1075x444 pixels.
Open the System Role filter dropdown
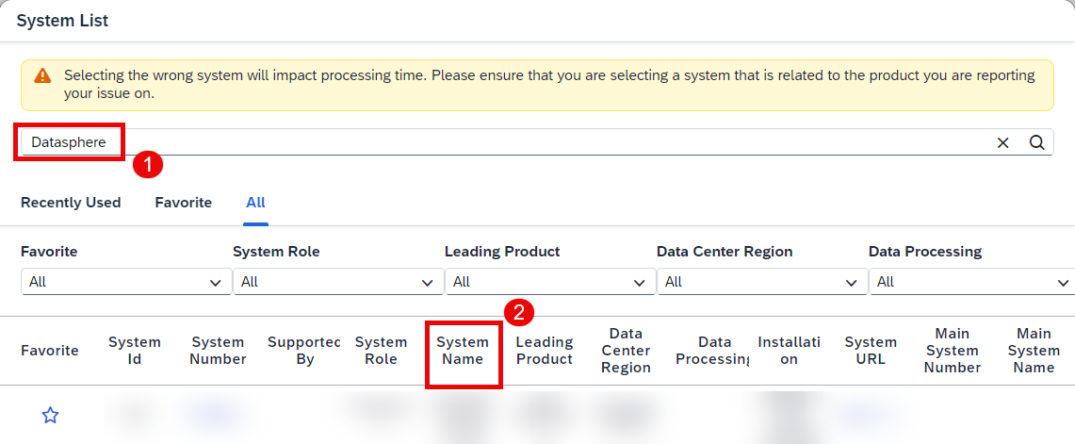338,281
